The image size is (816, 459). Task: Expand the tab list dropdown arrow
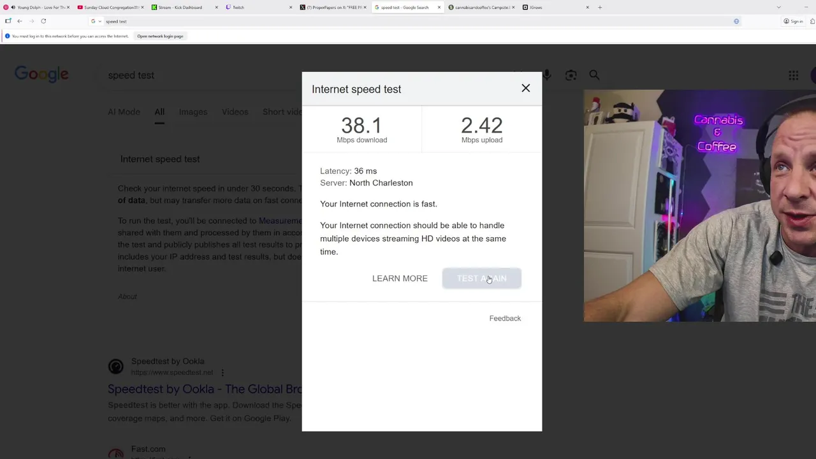click(x=778, y=7)
